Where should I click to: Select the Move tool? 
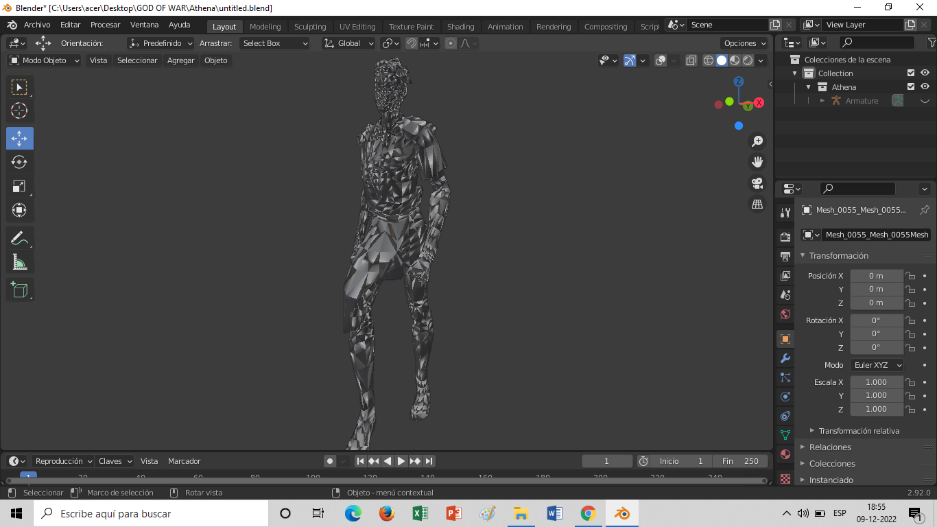(19, 139)
